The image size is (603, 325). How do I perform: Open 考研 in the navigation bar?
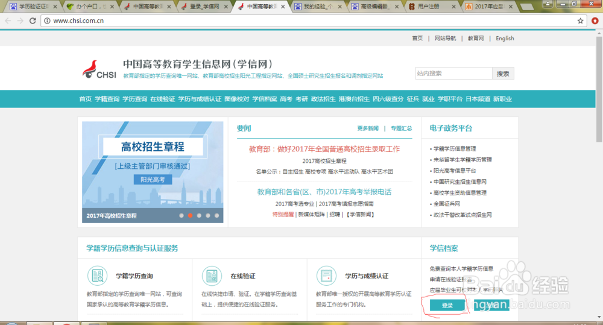tap(301, 99)
